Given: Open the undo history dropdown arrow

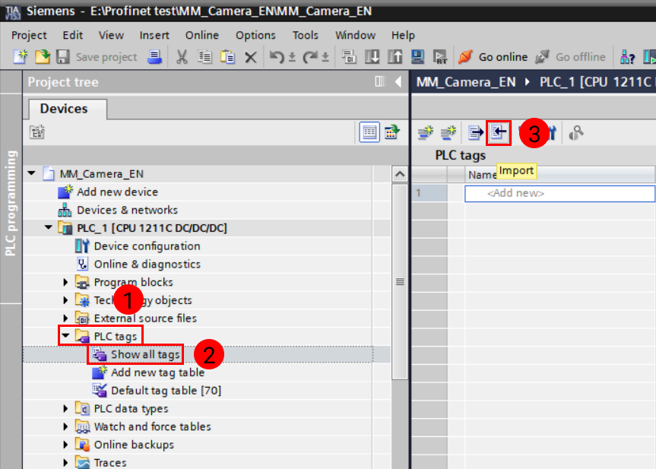Looking at the screenshot, I should (293, 57).
